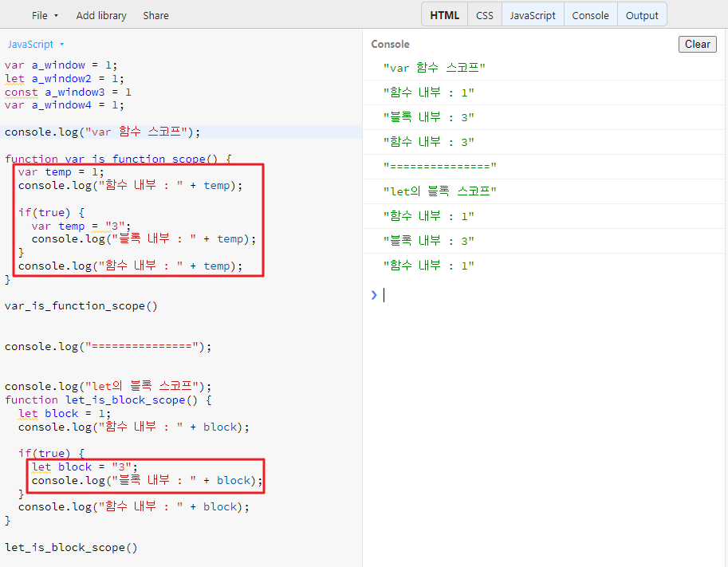Viewport: 728px width, 567px height.
Task: Open the Share menu
Action: [155, 15]
